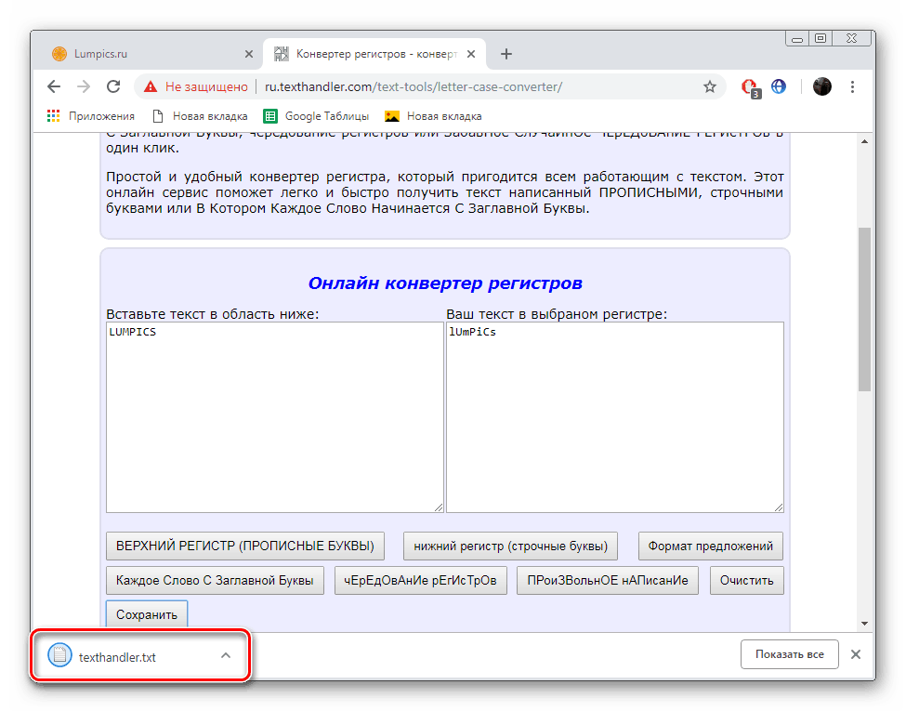The image size is (906, 711).
Task: Open the blue globe extension icon
Action: click(x=779, y=86)
